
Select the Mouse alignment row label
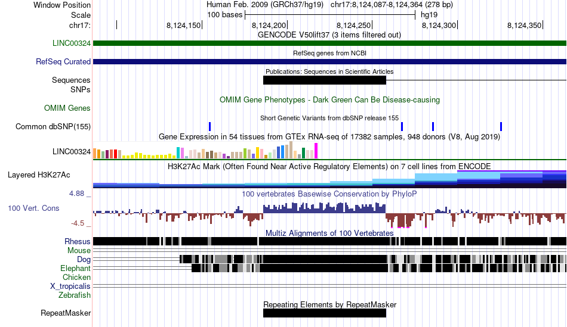(79, 251)
